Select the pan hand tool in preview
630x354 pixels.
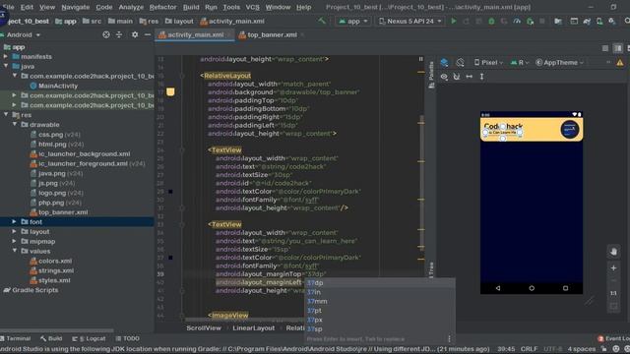coord(613,252)
